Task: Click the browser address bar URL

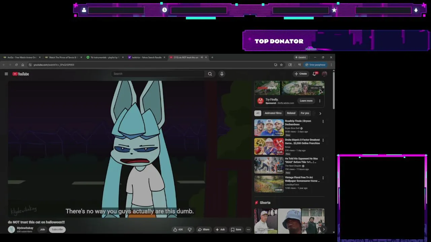Action: [54, 65]
